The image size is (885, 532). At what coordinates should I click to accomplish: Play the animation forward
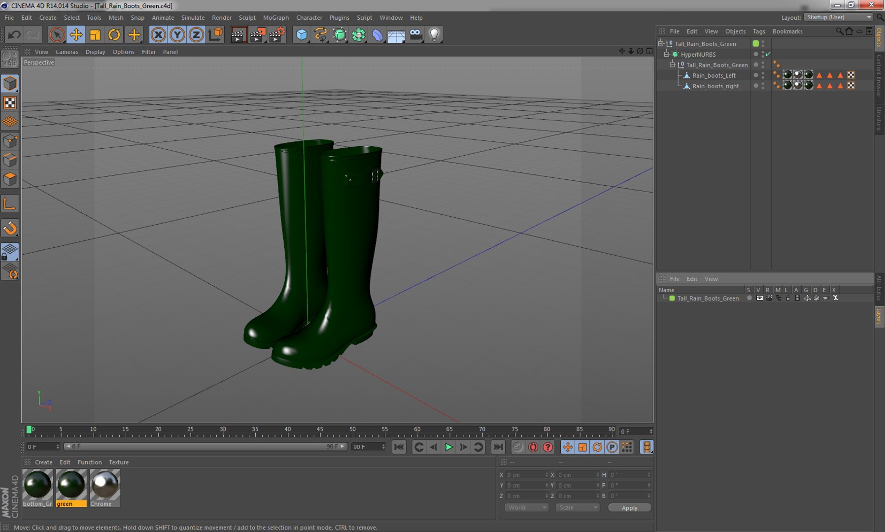click(448, 447)
